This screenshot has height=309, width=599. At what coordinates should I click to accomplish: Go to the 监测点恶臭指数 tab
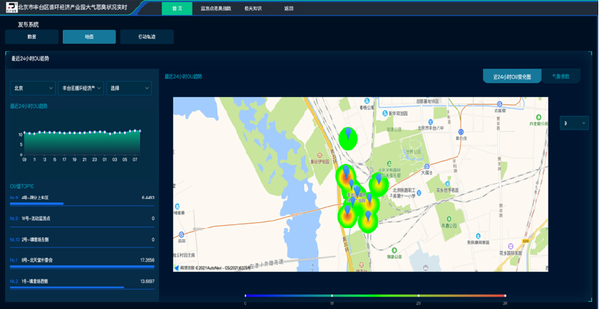point(216,9)
